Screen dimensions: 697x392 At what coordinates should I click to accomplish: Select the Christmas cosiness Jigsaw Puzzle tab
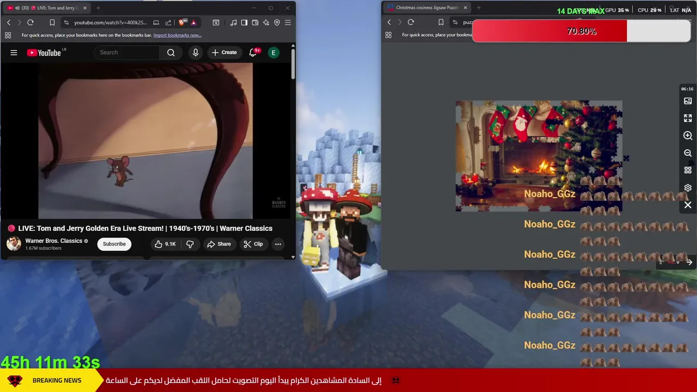pos(426,8)
